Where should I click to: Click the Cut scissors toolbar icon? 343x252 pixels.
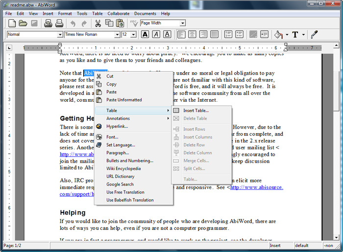coord(98,23)
